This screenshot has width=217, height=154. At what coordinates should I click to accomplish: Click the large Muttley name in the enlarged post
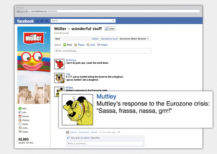click(x=106, y=96)
